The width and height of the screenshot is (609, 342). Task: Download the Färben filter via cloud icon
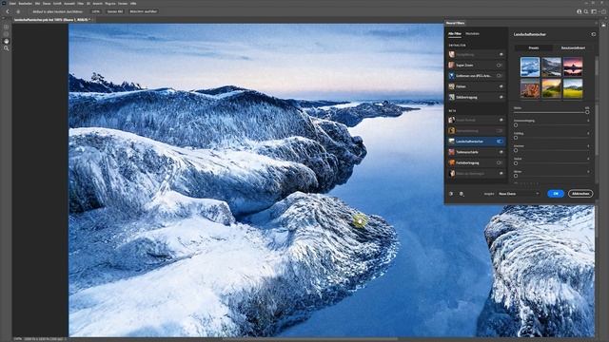501,86
